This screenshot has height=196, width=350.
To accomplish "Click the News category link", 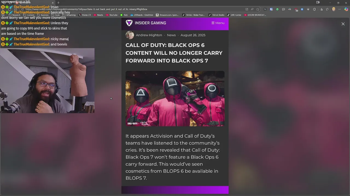I will pyautogui.click(x=171, y=35).
